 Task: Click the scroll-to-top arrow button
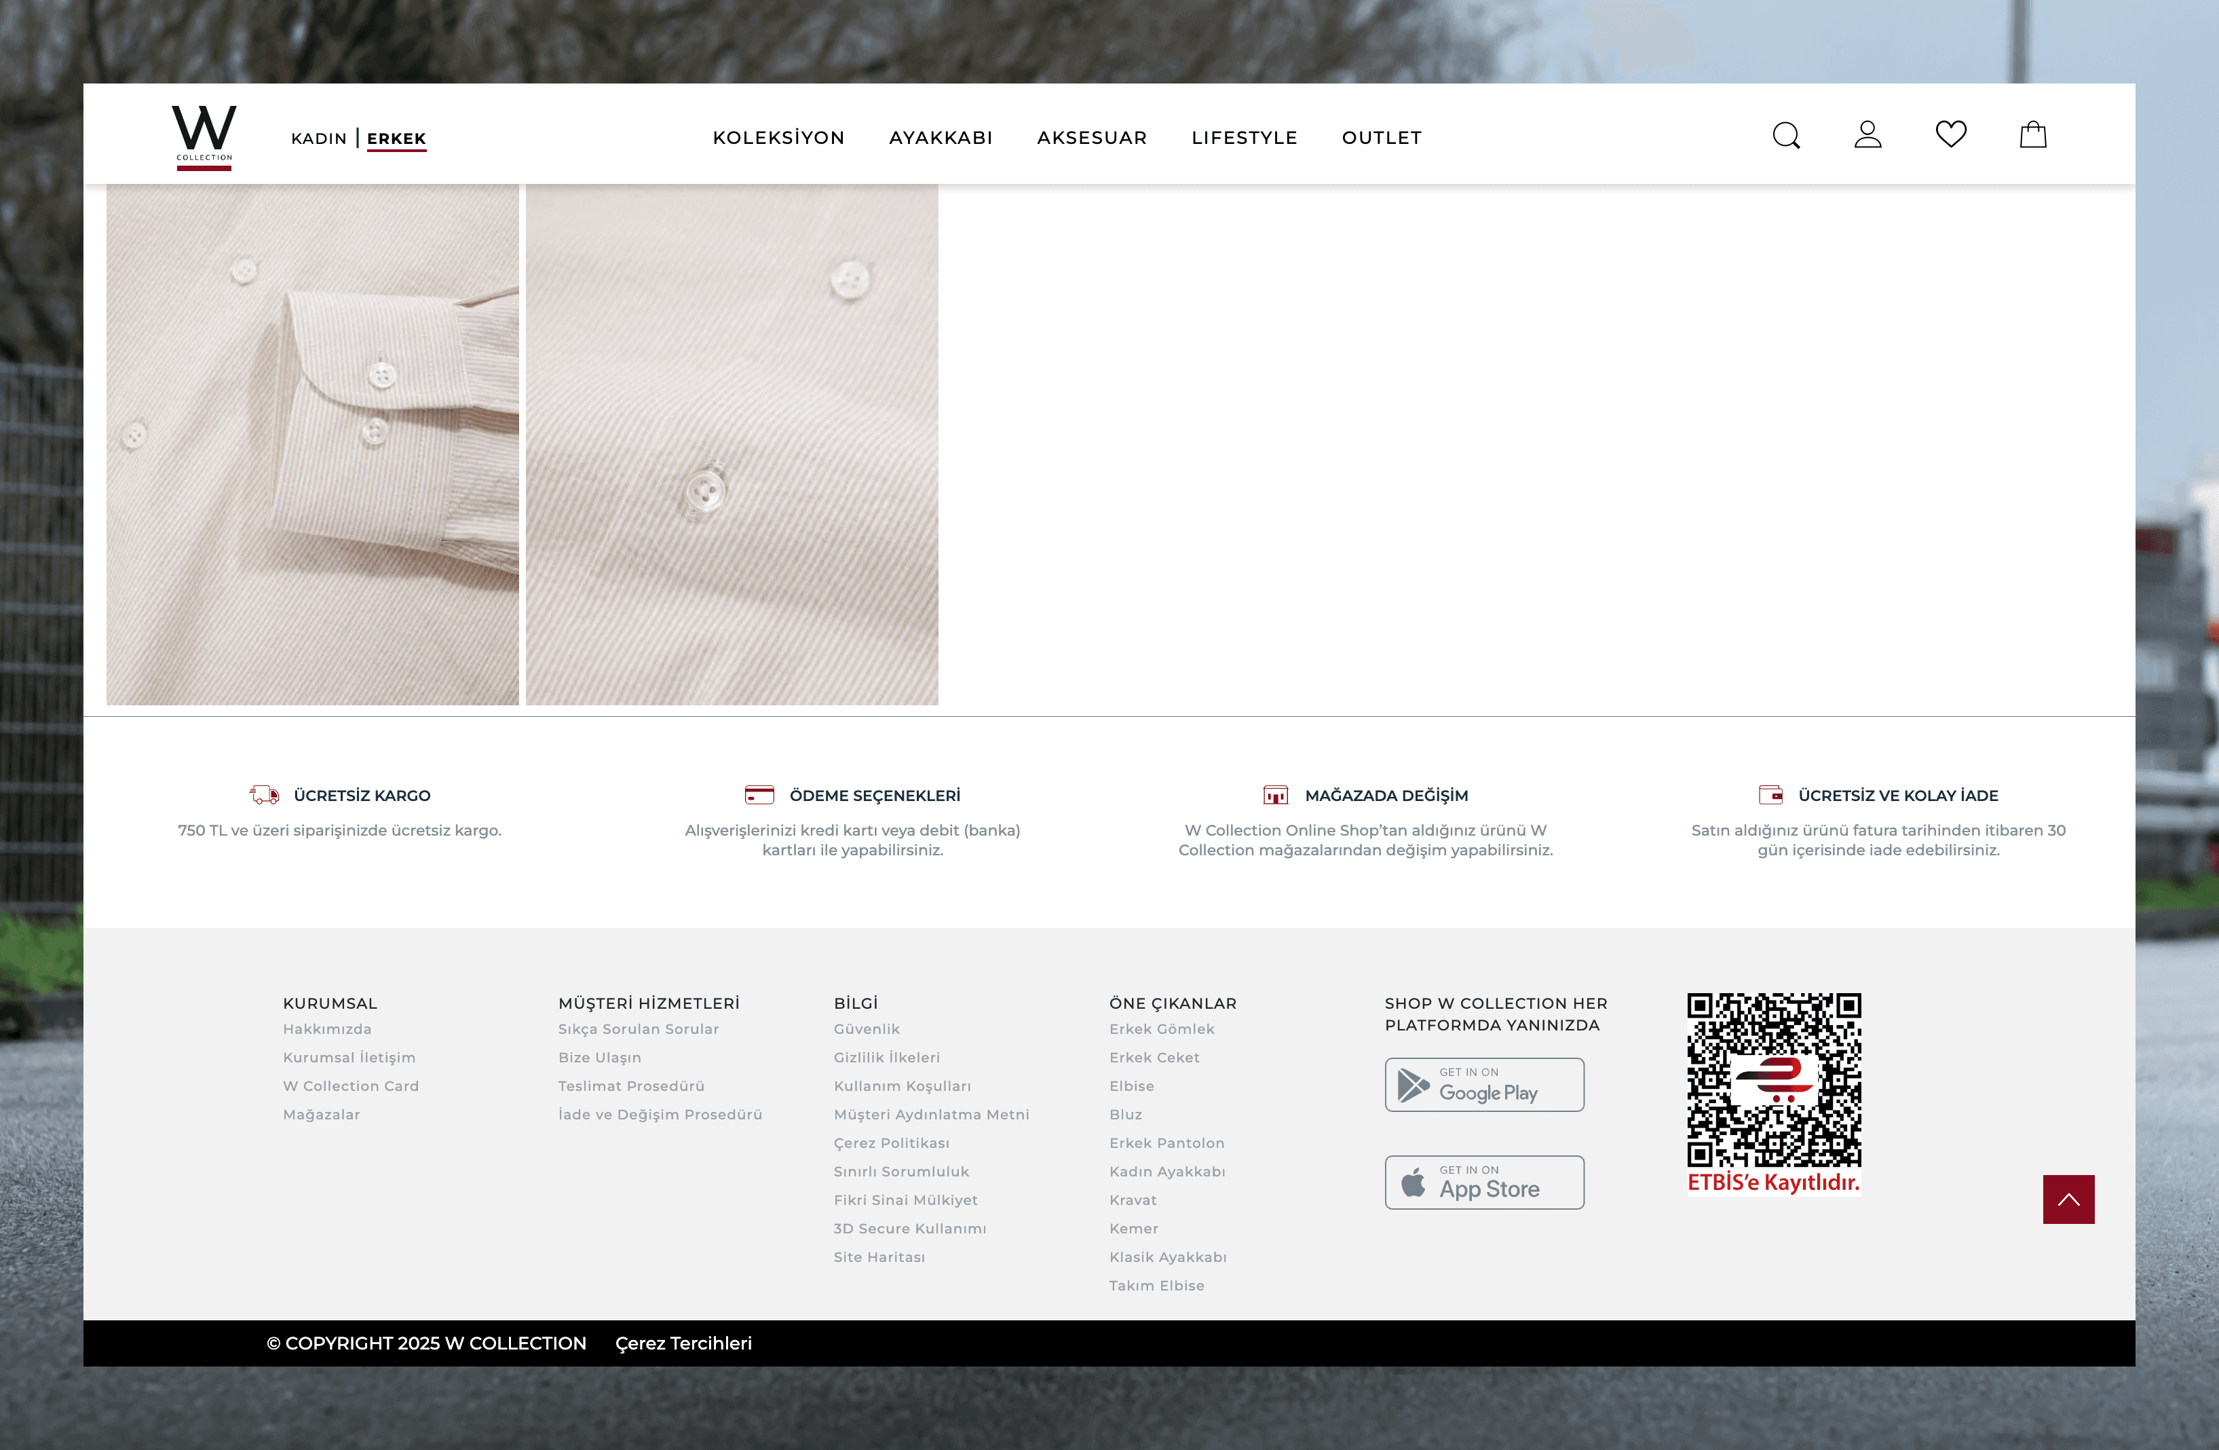(x=2068, y=1199)
